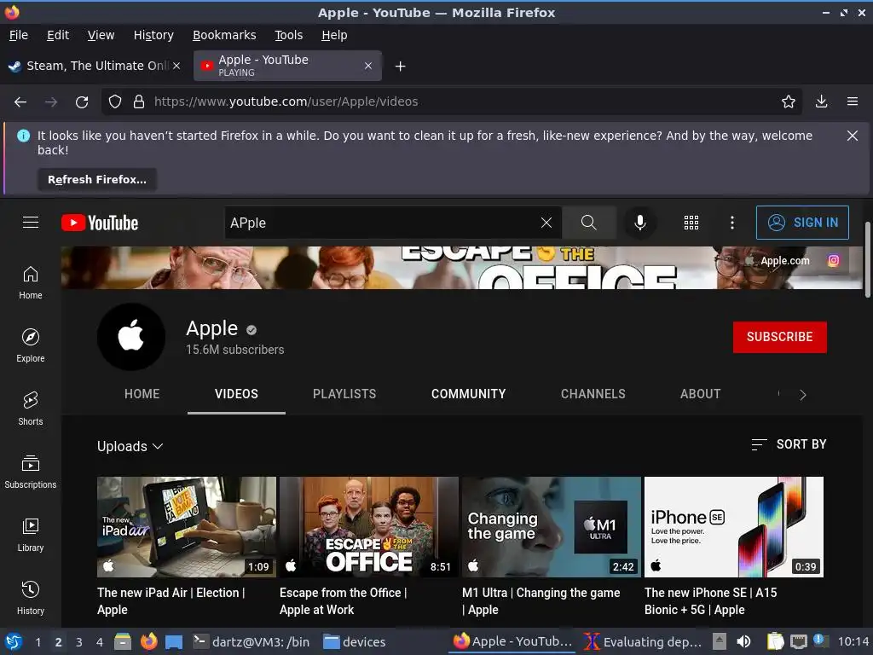Click the volume speaker tray icon

[743, 642]
